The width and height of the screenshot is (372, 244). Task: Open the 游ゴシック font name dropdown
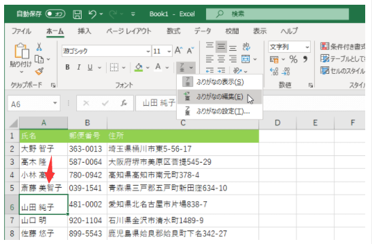click(x=148, y=51)
